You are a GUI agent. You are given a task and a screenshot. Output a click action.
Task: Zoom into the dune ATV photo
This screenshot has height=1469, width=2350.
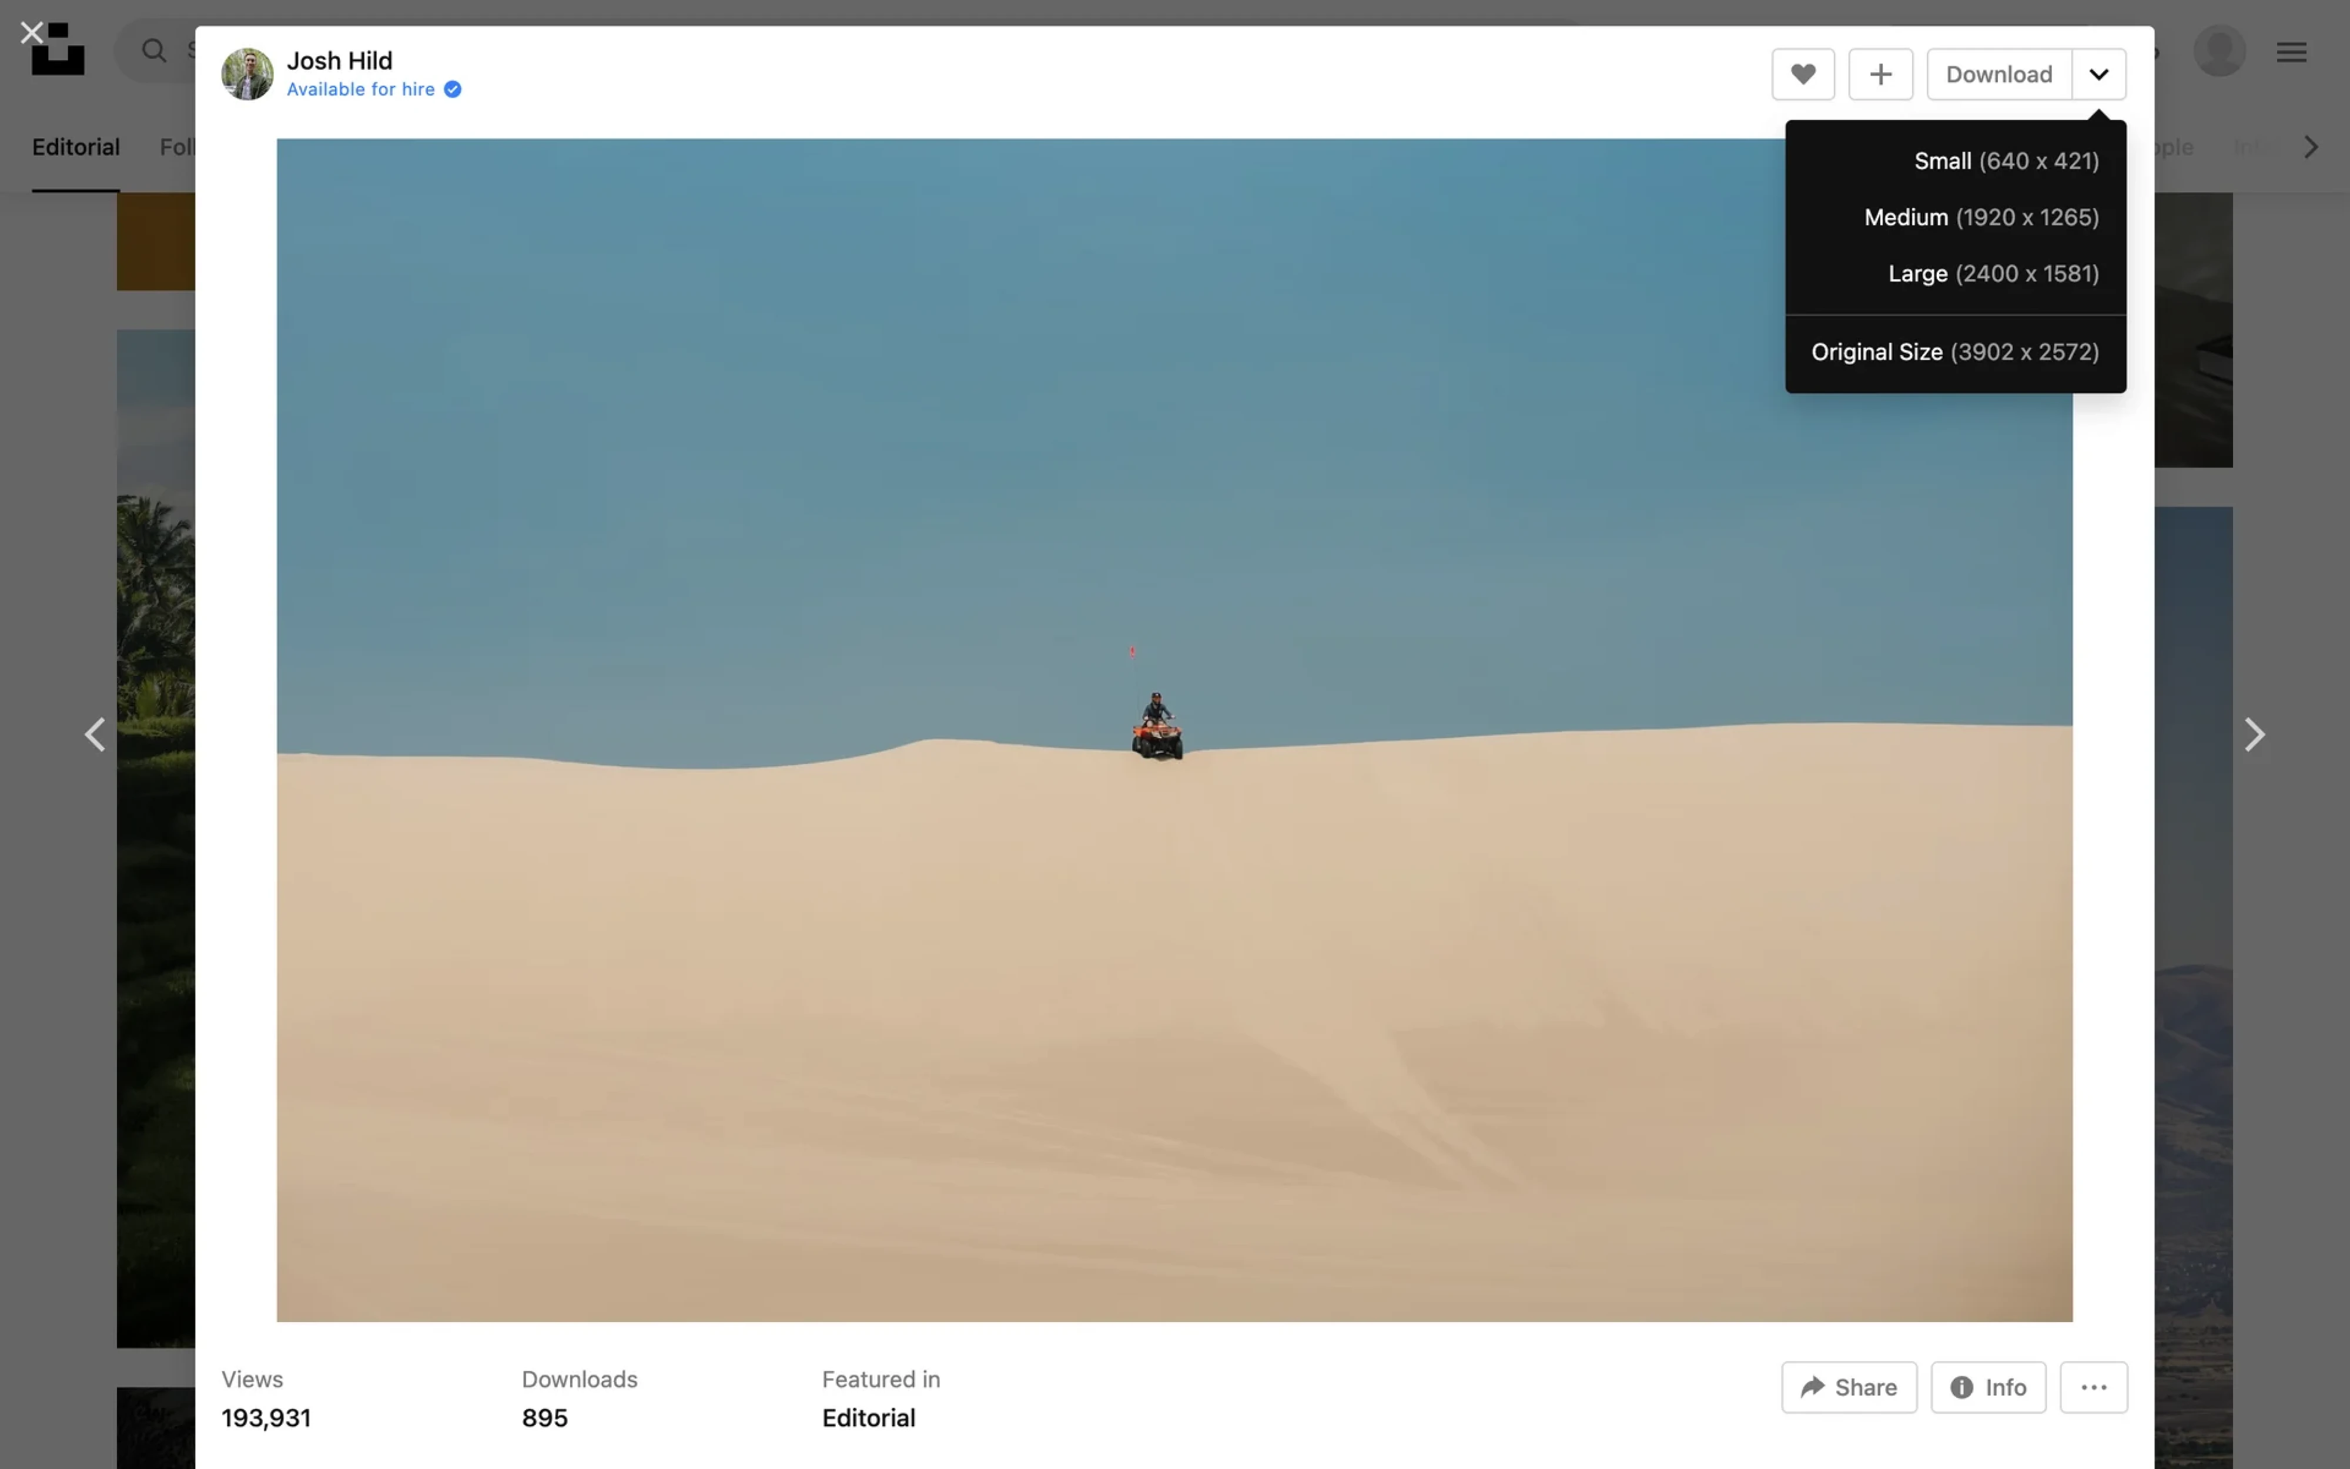1174,730
